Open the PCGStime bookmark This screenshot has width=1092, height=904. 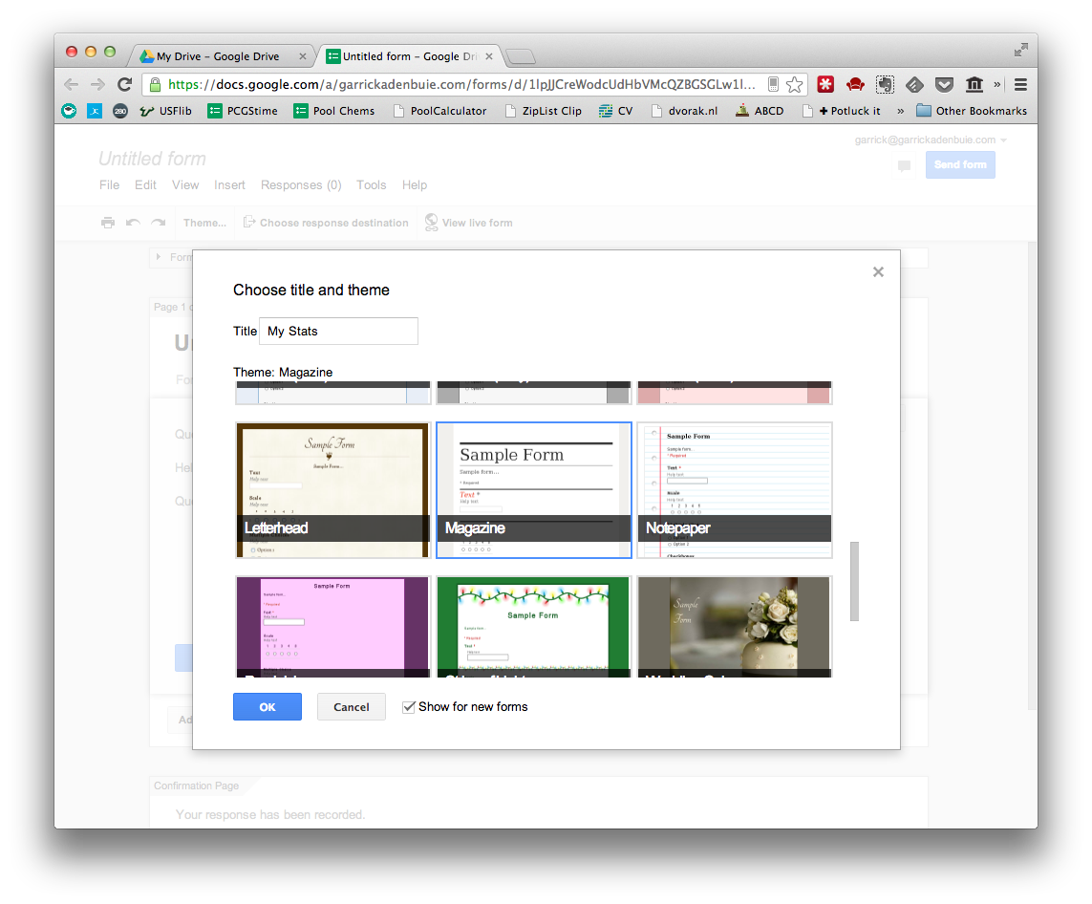point(243,111)
